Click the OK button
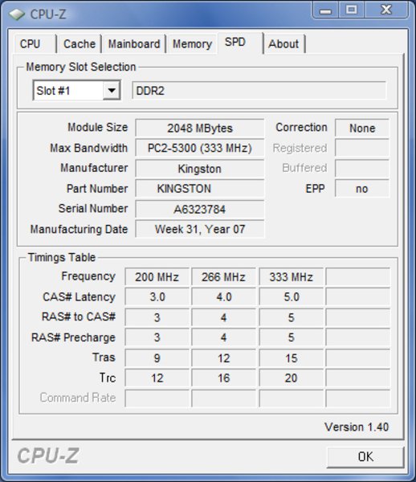This screenshot has height=482, width=416. tap(365, 457)
